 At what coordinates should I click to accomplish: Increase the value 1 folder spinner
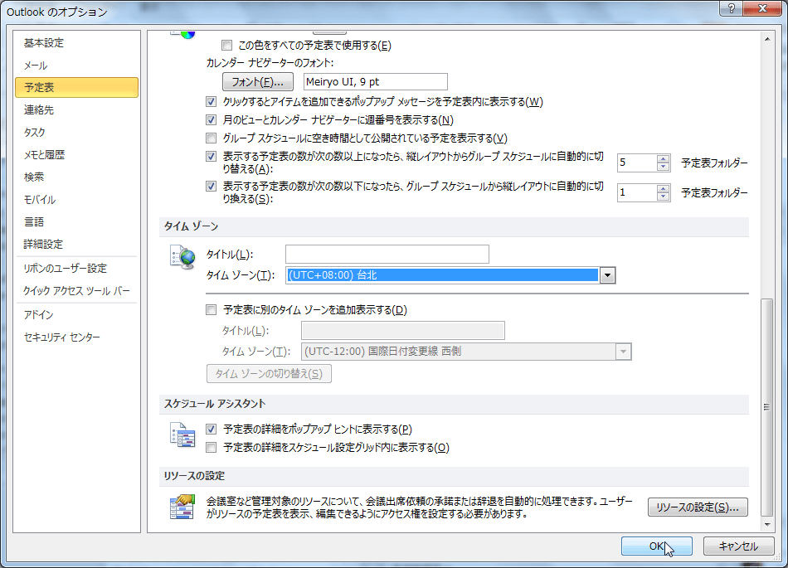click(663, 189)
